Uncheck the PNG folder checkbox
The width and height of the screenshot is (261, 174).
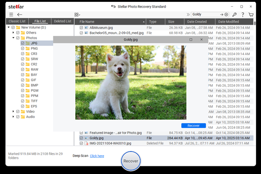coord(22,48)
